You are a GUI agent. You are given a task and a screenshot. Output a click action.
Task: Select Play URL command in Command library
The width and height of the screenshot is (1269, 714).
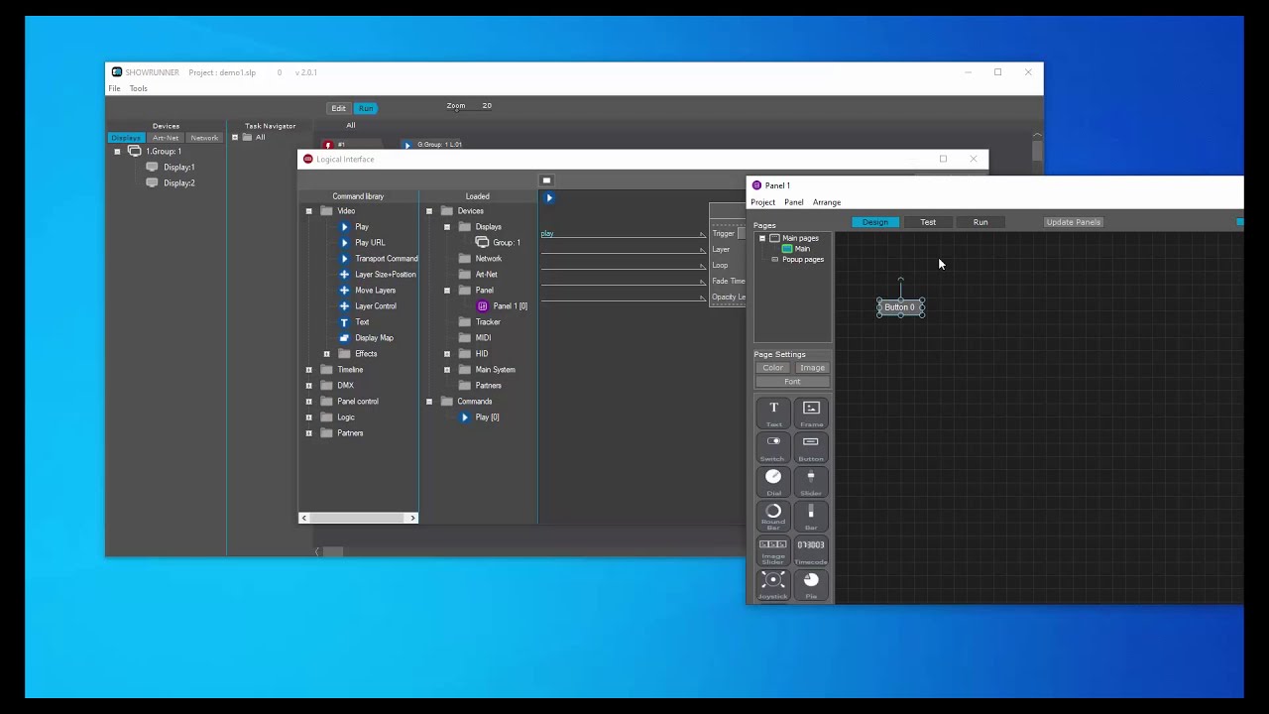362,243
